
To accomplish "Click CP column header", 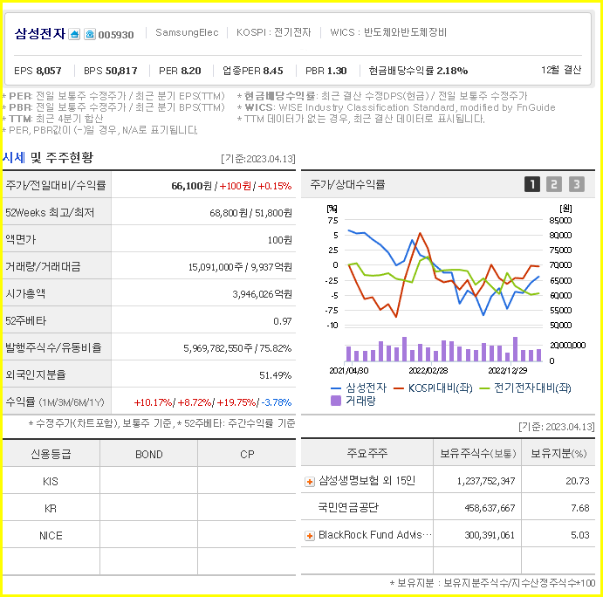I will click(247, 455).
